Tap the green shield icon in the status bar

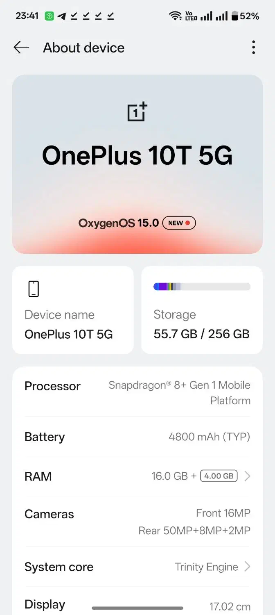(x=49, y=15)
